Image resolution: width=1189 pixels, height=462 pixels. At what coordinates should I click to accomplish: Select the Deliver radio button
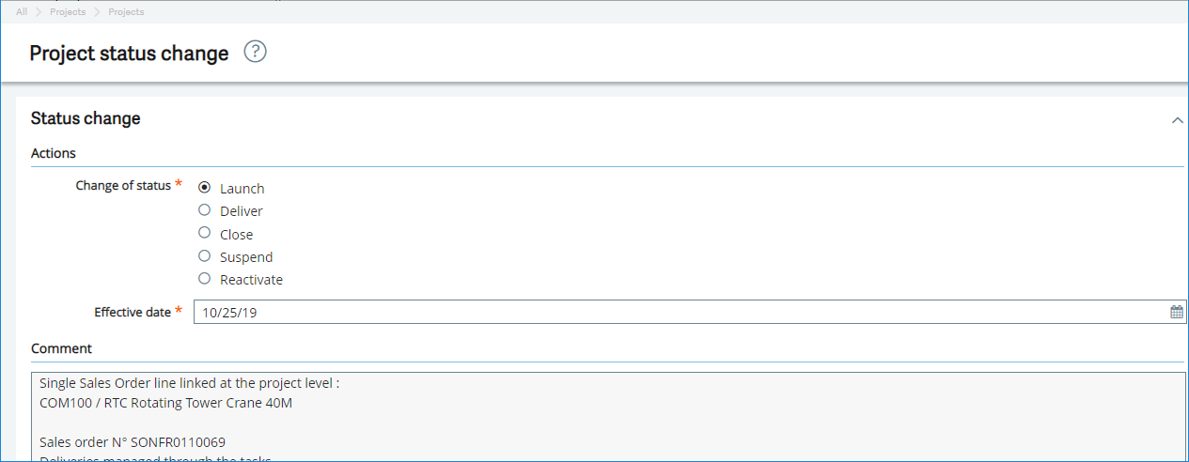(x=205, y=210)
